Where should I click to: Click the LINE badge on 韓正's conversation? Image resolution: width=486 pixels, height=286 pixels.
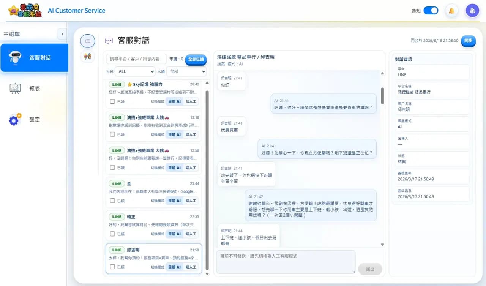point(117,216)
